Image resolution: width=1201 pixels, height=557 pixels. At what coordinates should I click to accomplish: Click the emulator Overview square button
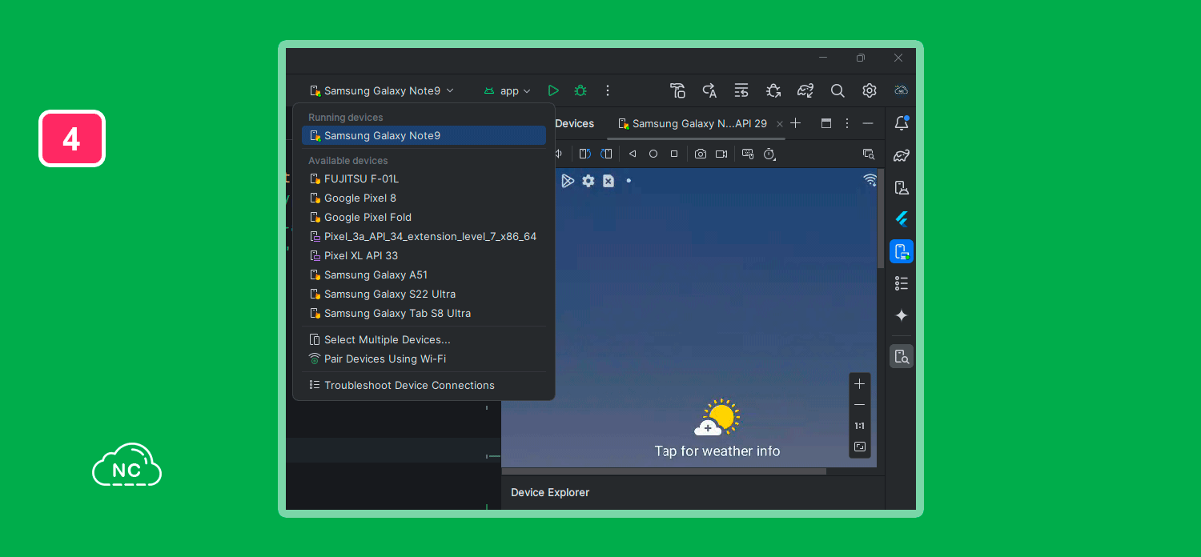(674, 154)
